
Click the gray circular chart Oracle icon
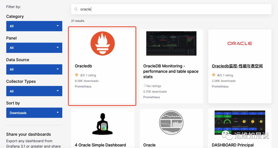[x=171, y=123]
